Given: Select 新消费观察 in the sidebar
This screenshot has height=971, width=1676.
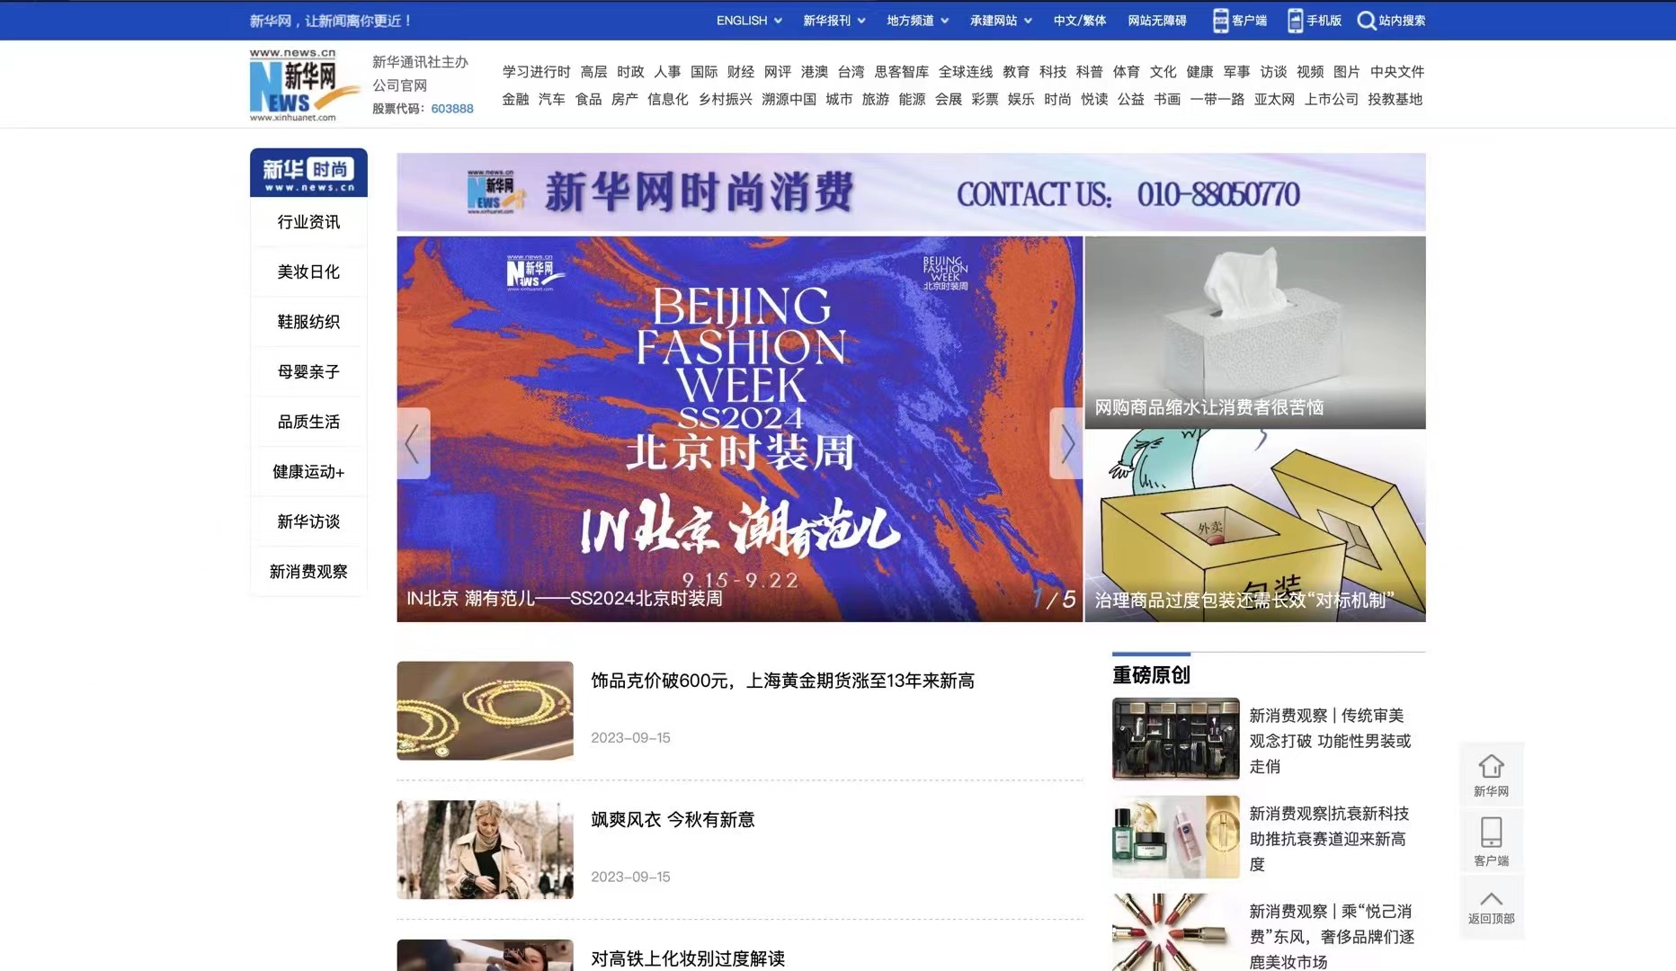Looking at the screenshot, I should [308, 571].
